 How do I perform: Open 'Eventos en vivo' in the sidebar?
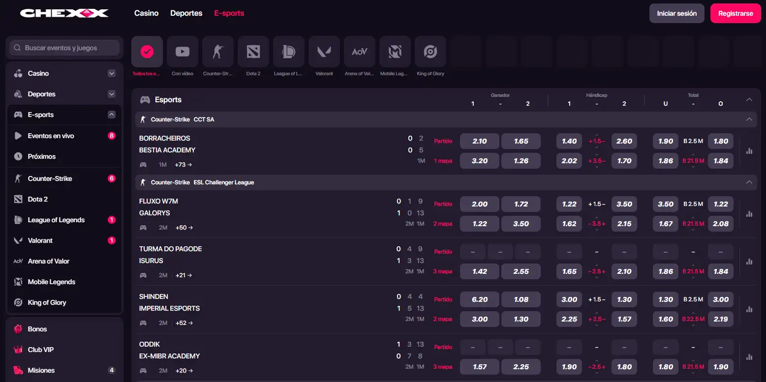pos(64,136)
